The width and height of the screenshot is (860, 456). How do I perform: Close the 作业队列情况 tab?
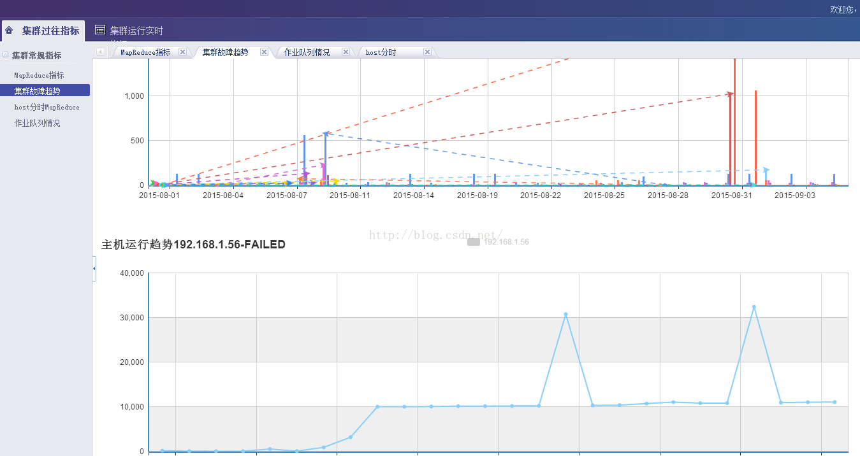coord(346,52)
